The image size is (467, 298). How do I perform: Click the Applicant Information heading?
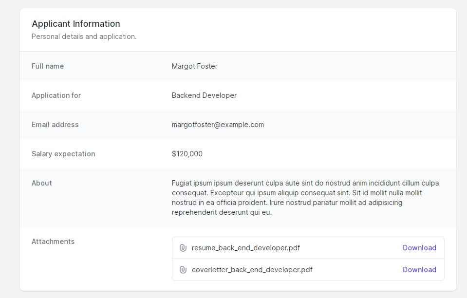(x=75, y=24)
